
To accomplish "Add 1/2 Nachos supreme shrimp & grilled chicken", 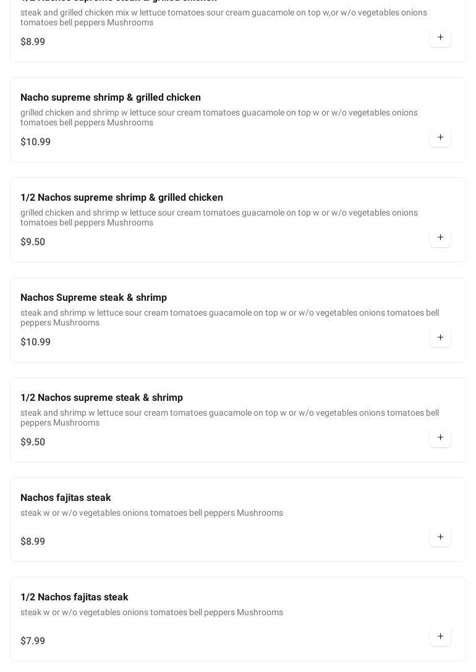I will pyautogui.click(x=440, y=237).
